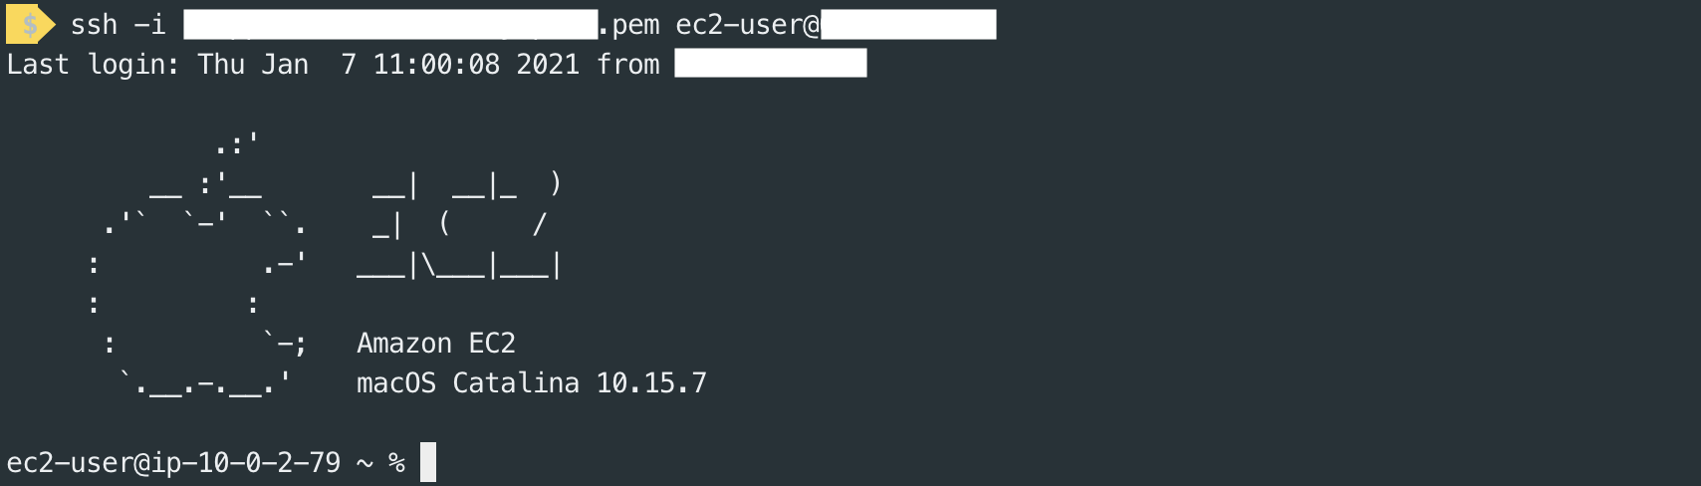Click the "%" shell prompt symbol
This screenshot has width=1701, height=486.
pyautogui.click(x=396, y=463)
